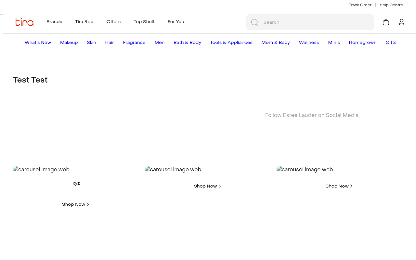Click Shop Now in the right carousel card

point(339,186)
